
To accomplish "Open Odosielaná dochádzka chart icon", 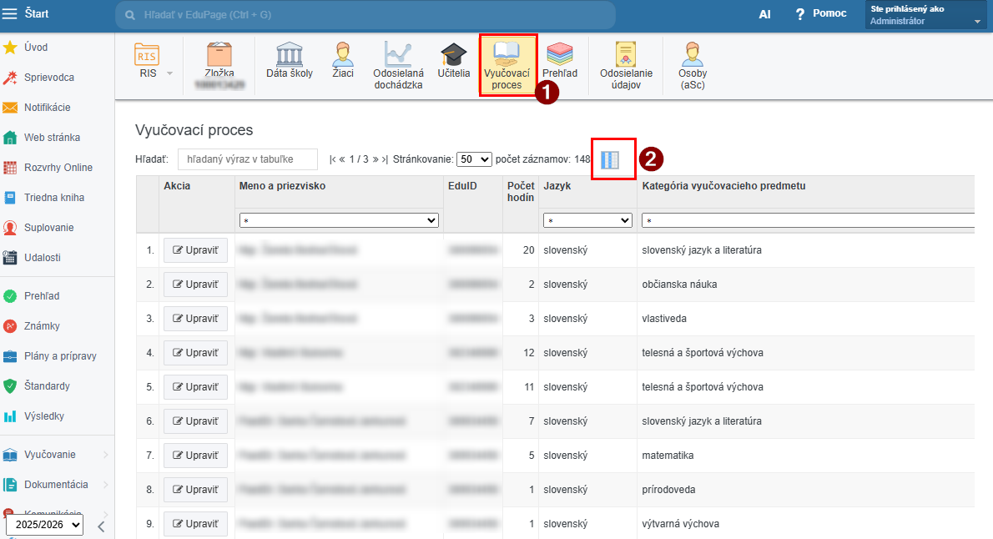I will point(398,65).
